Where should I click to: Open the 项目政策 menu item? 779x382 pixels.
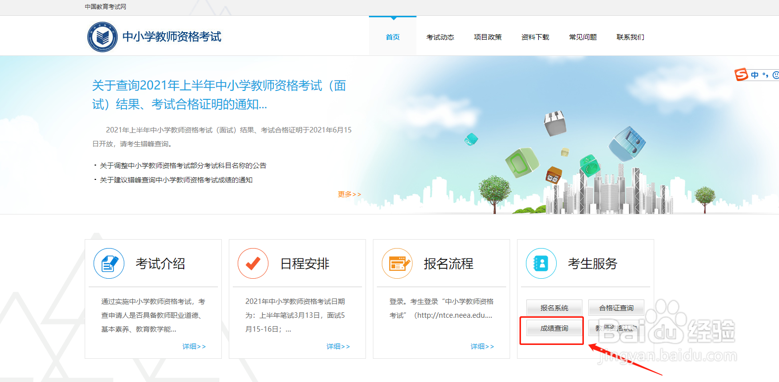488,37
